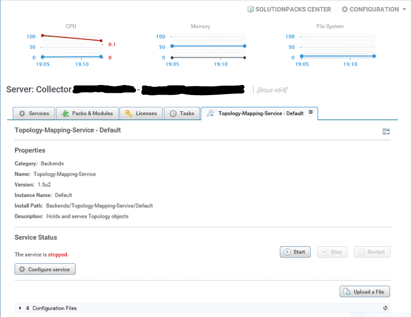Click the blue Memory line end data point

(x=244, y=46)
